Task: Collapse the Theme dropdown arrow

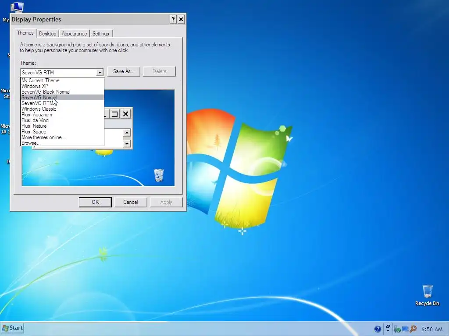Action: click(100, 73)
